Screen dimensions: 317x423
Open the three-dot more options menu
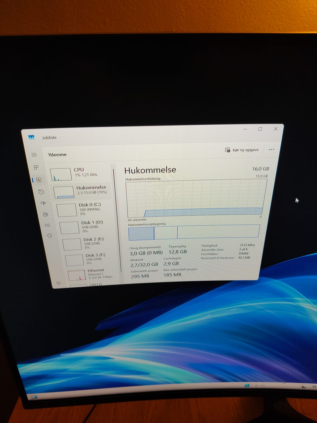click(x=271, y=149)
